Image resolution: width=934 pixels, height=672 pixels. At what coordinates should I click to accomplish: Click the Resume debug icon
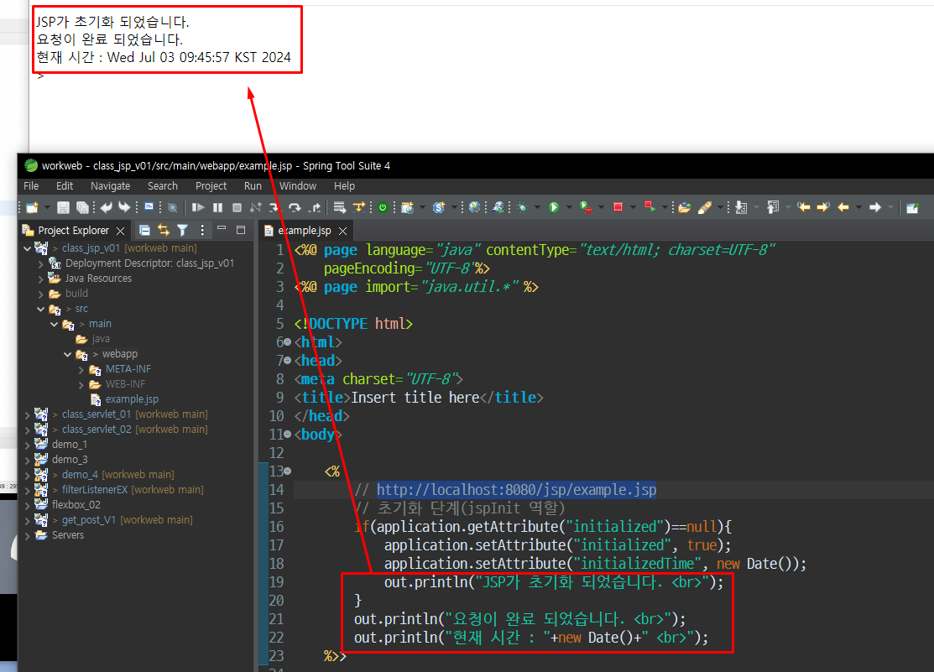point(198,207)
